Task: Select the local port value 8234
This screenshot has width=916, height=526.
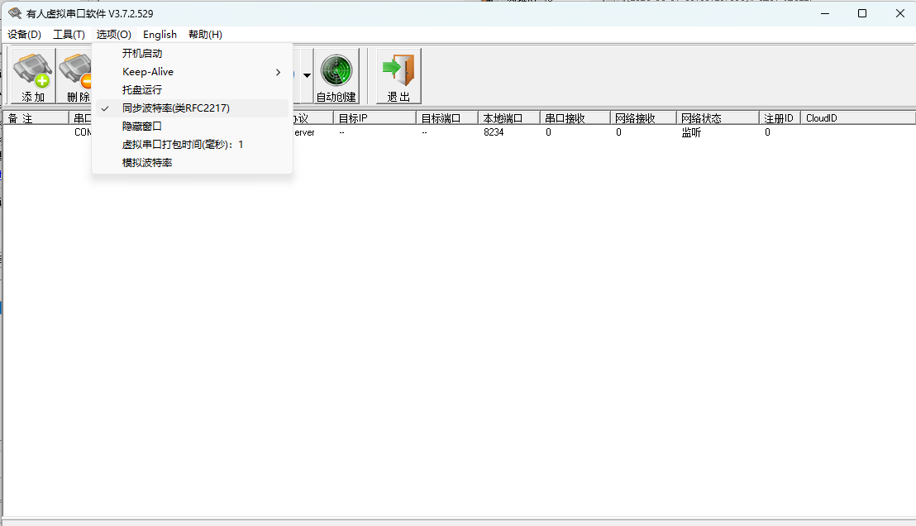Action: click(x=494, y=132)
